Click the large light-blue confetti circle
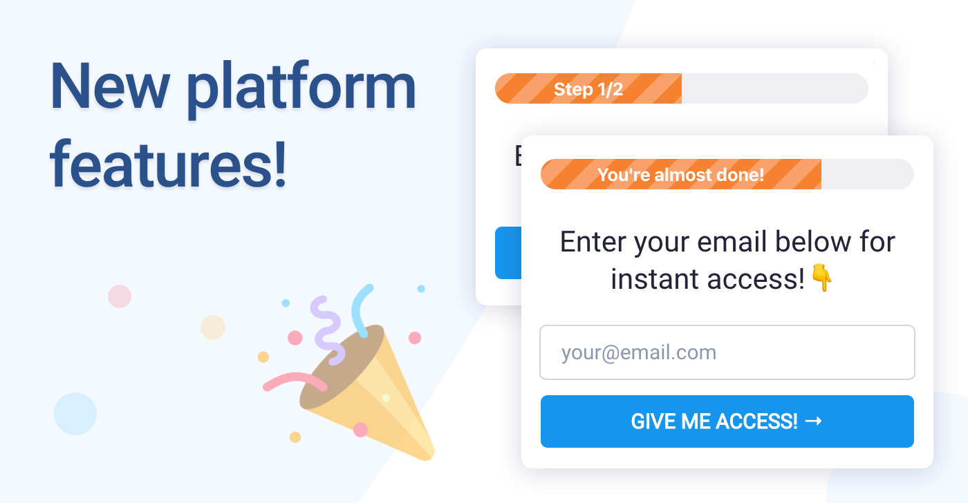This screenshot has height=503, width=968. 75,414
